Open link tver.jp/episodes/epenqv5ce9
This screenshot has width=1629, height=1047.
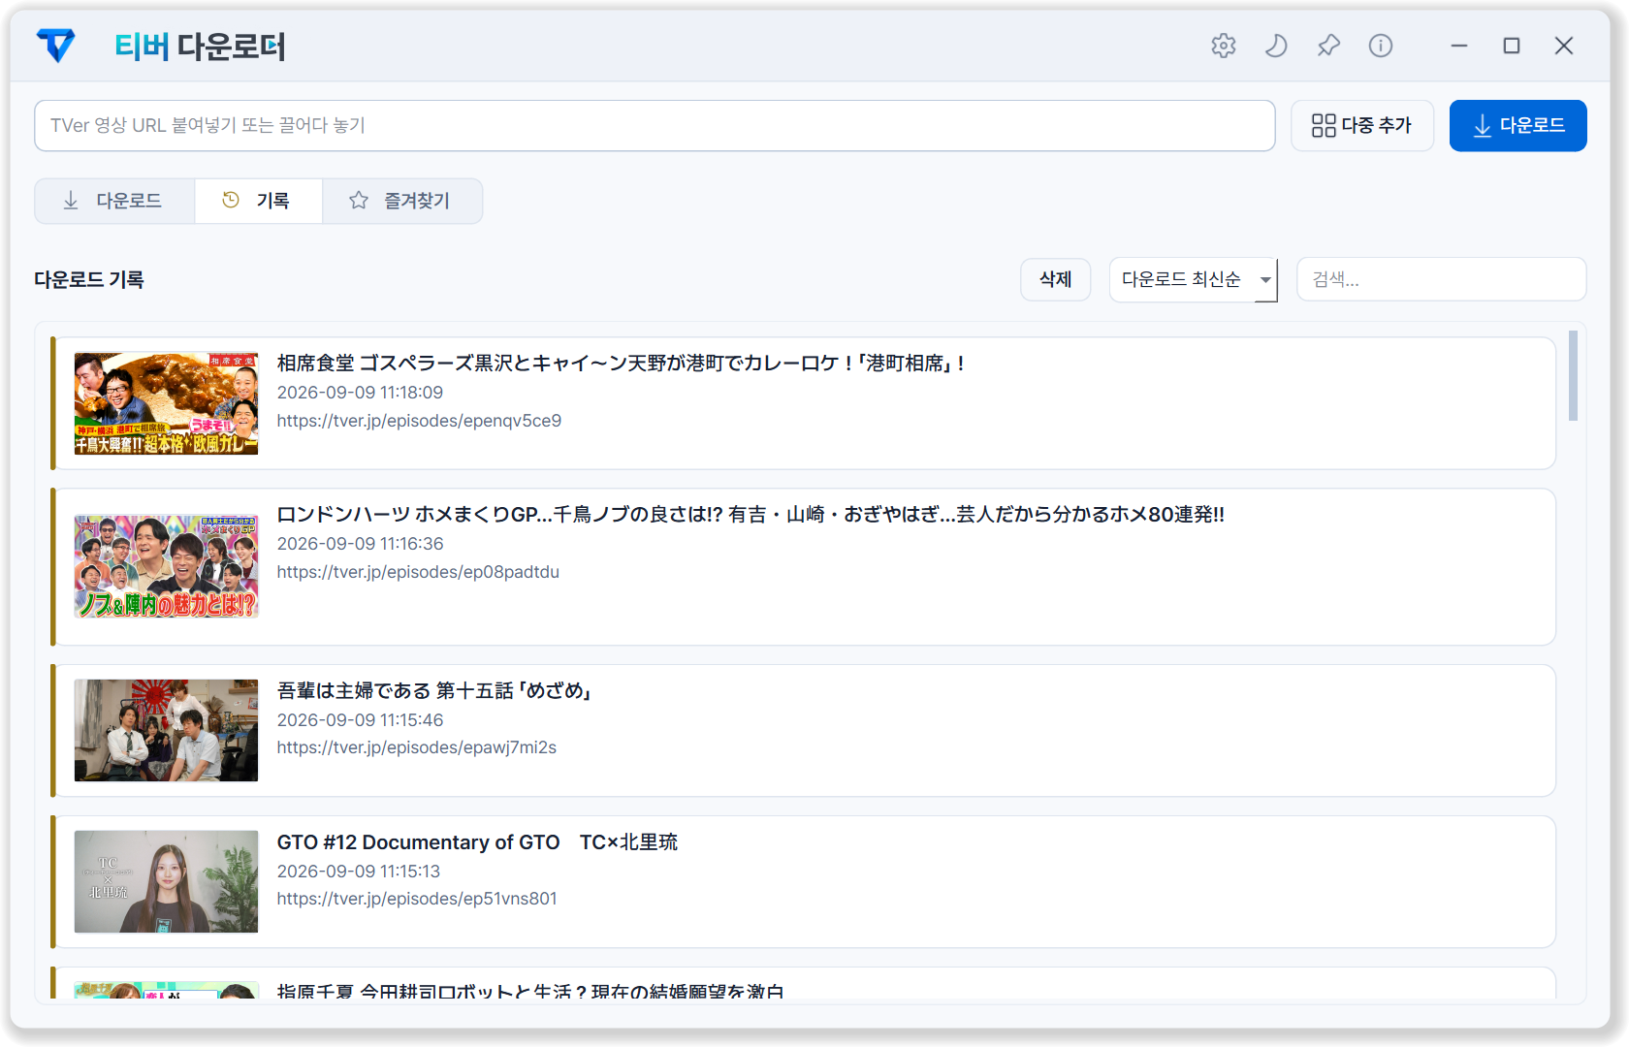(x=420, y=421)
